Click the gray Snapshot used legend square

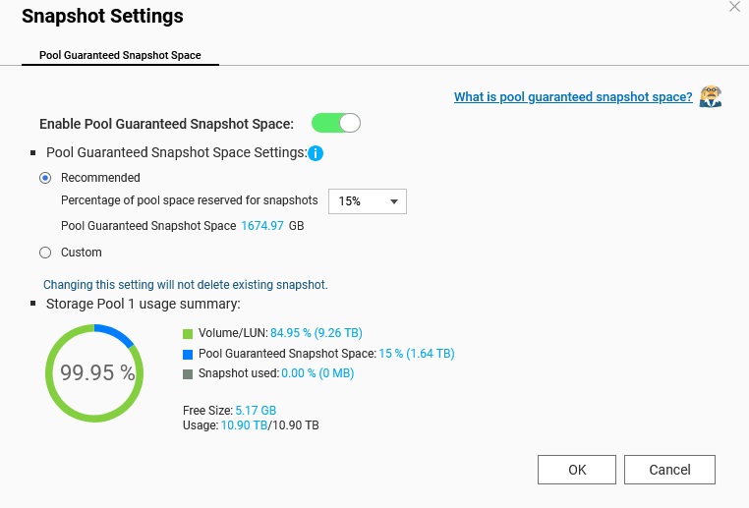pos(189,373)
